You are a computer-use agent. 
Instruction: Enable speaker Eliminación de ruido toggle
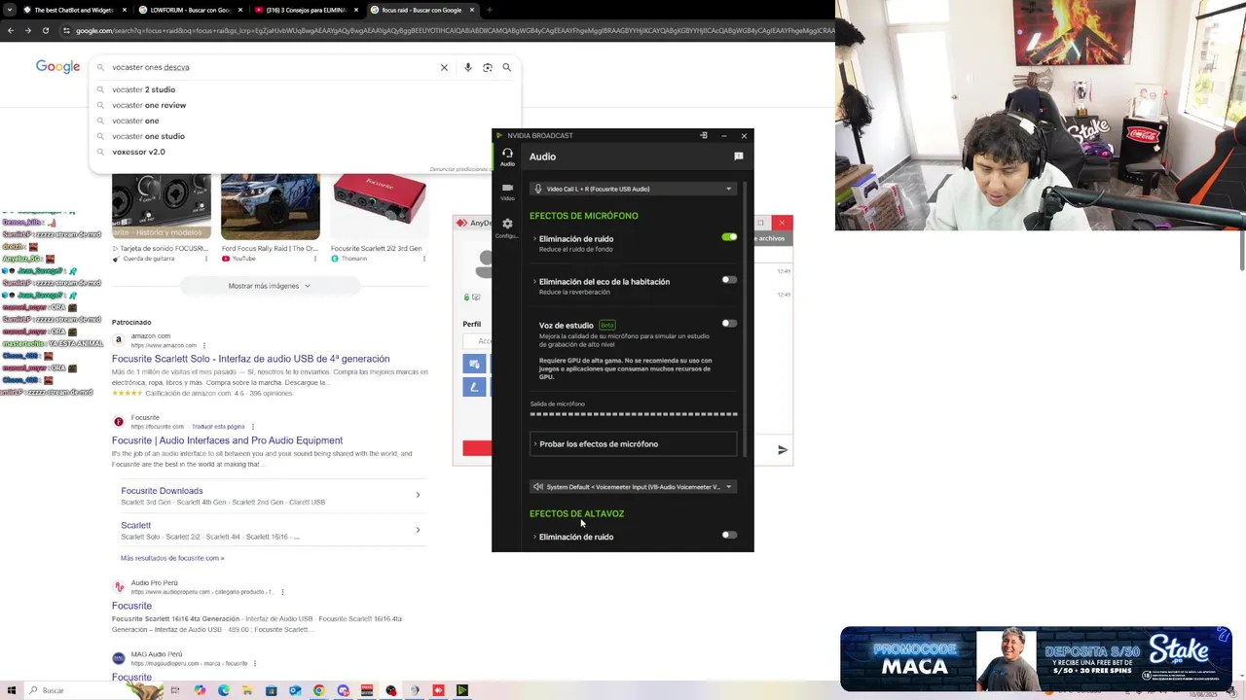point(729,535)
